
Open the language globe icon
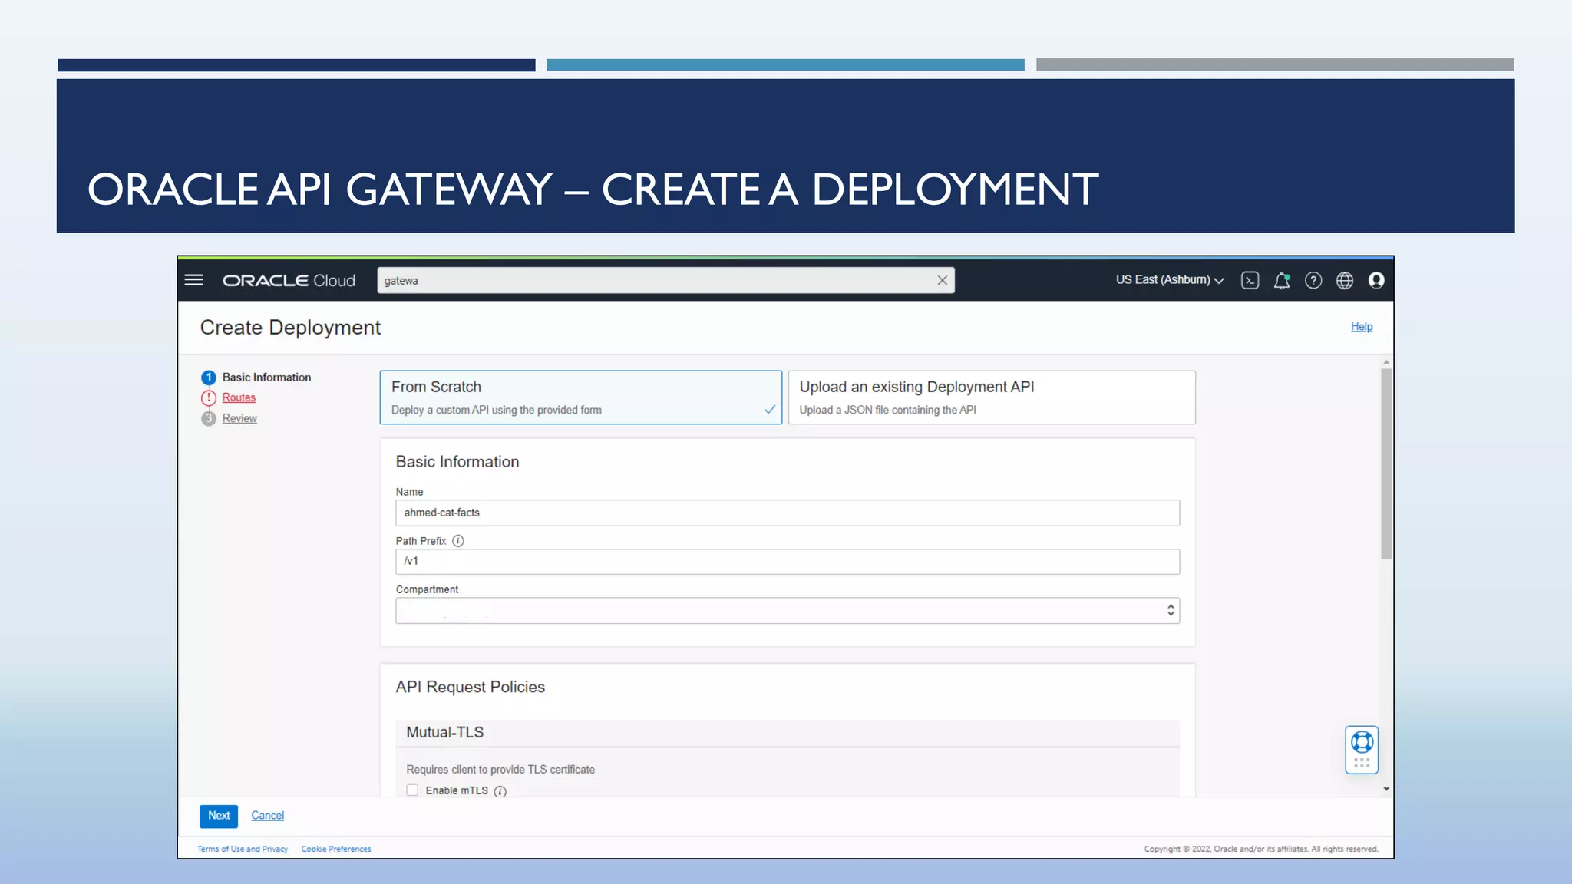click(x=1345, y=281)
